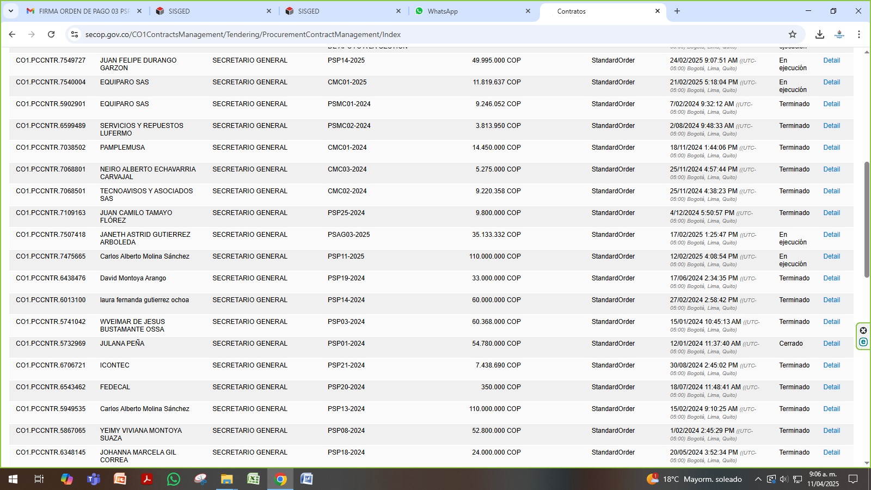Show hidden system tray icons
Image resolution: width=871 pixels, height=490 pixels.
pyautogui.click(x=758, y=479)
